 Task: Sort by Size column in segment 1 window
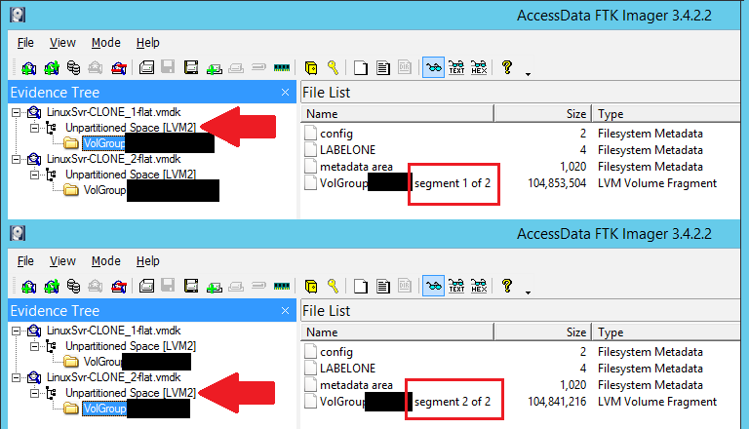point(543,114)
